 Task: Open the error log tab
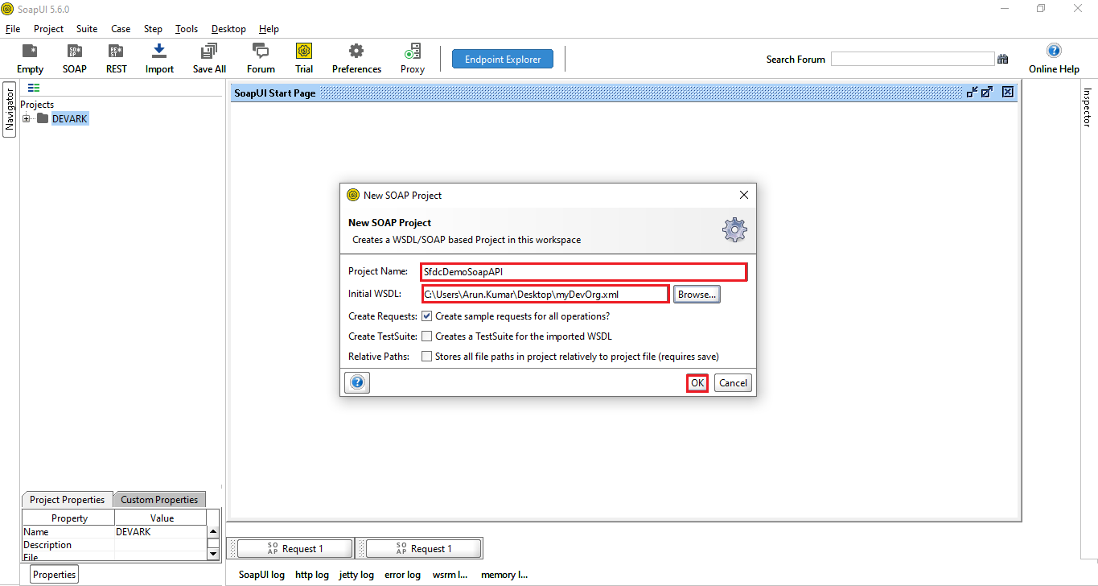click(x=402, y=575)
